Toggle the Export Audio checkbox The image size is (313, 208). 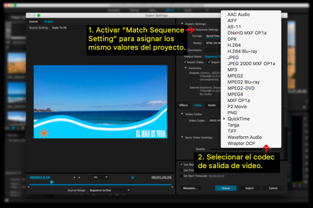coord(209,62)
